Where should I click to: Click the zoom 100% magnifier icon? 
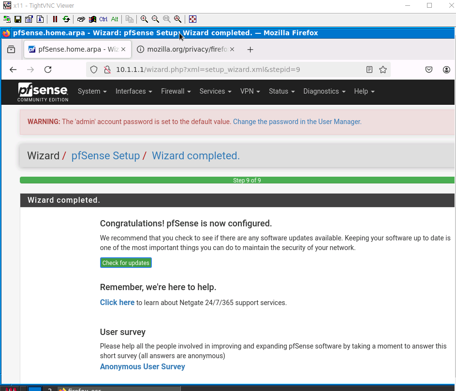click(x=167, y=19)
